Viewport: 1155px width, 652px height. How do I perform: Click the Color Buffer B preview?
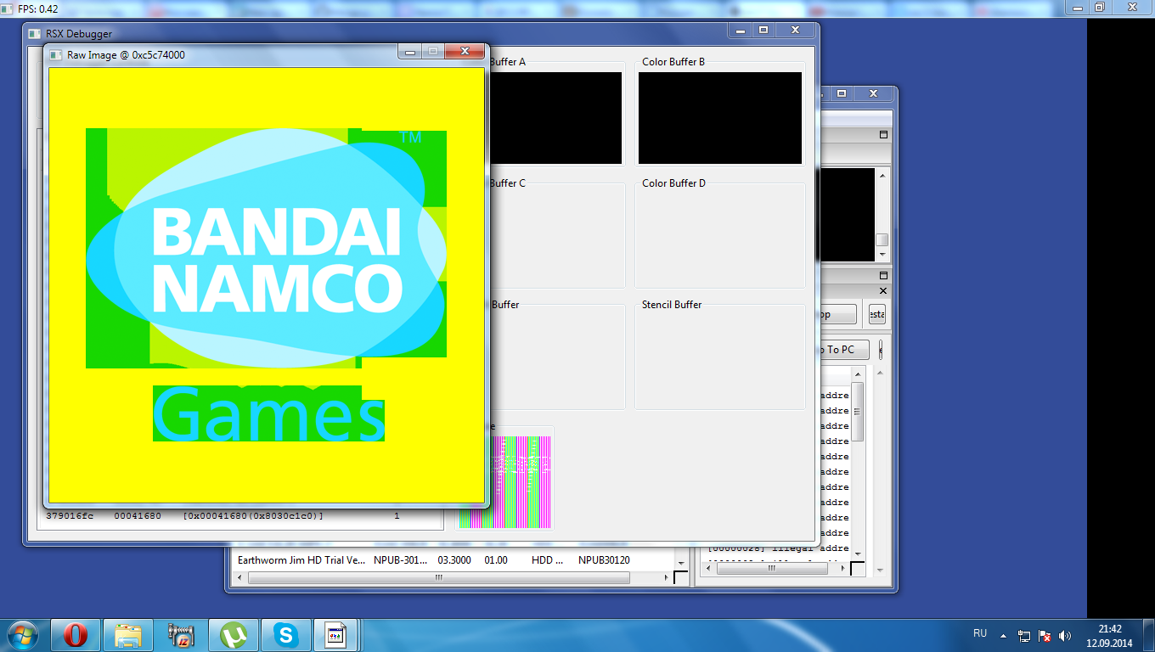coord(720,118)
